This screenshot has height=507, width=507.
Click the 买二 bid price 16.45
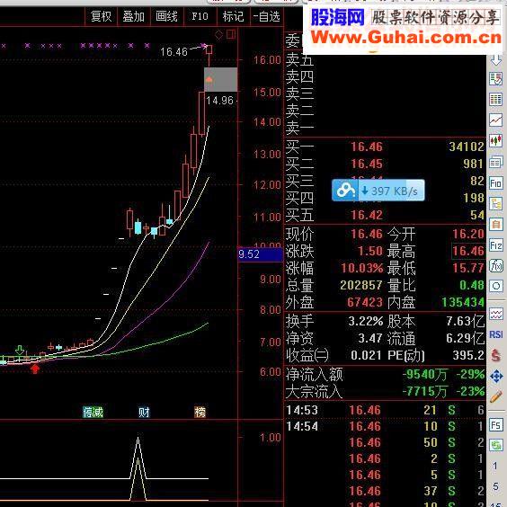[367, 164]
